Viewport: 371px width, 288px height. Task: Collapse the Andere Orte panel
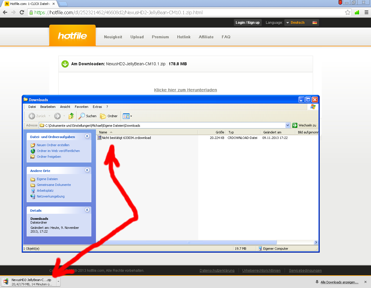coord(87,170)
